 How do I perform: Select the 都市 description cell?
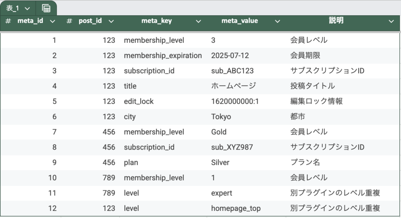point(298,117)
